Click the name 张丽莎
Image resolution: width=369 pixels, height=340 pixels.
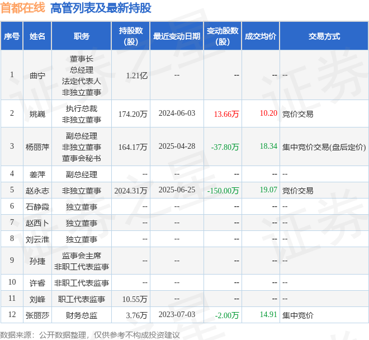tap(37, 315)
